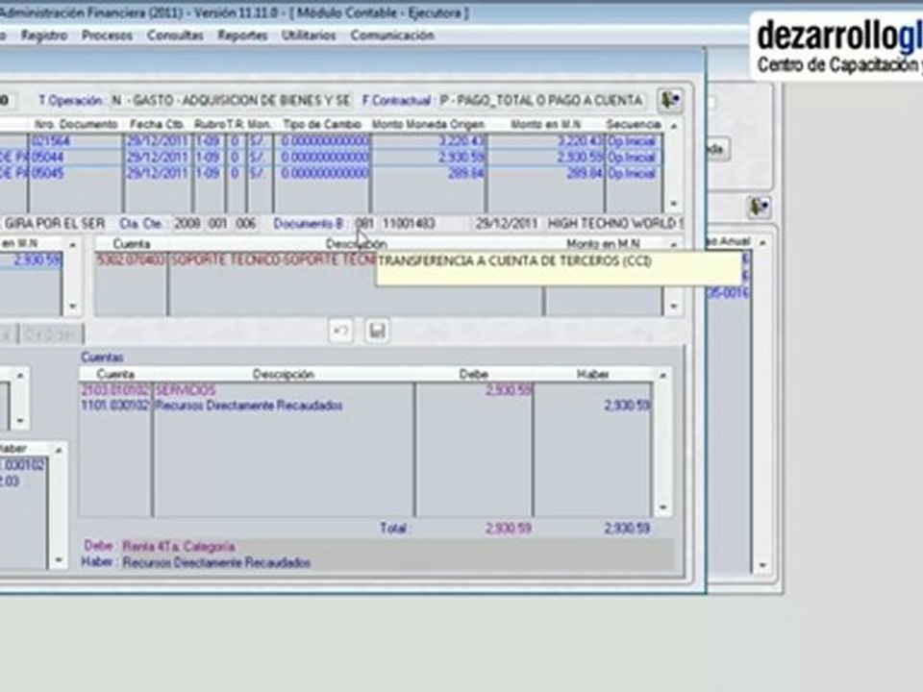
Task: Click the exit door icon in the background window
Action: (x=759, y=208)
